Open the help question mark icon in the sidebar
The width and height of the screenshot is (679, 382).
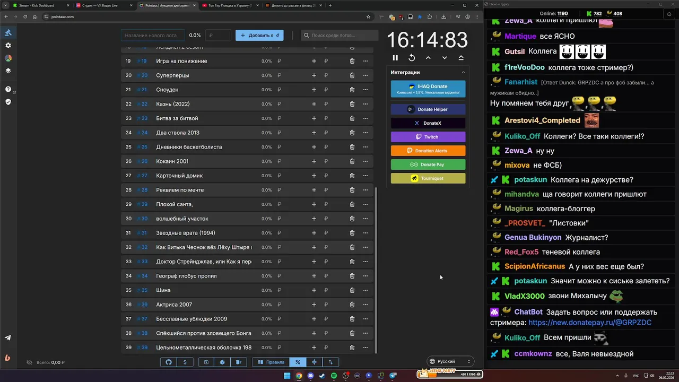(x=8, y=89)
